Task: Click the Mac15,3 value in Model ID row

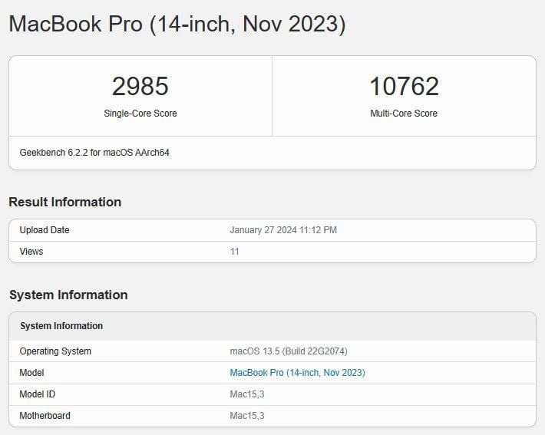Action: pyautogui.click(x=247, y=394)
